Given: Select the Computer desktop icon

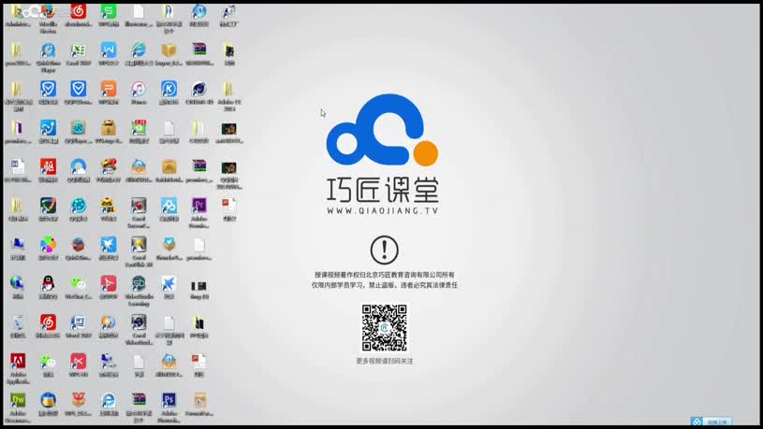Looking at the screenshot, I should 18,244.
